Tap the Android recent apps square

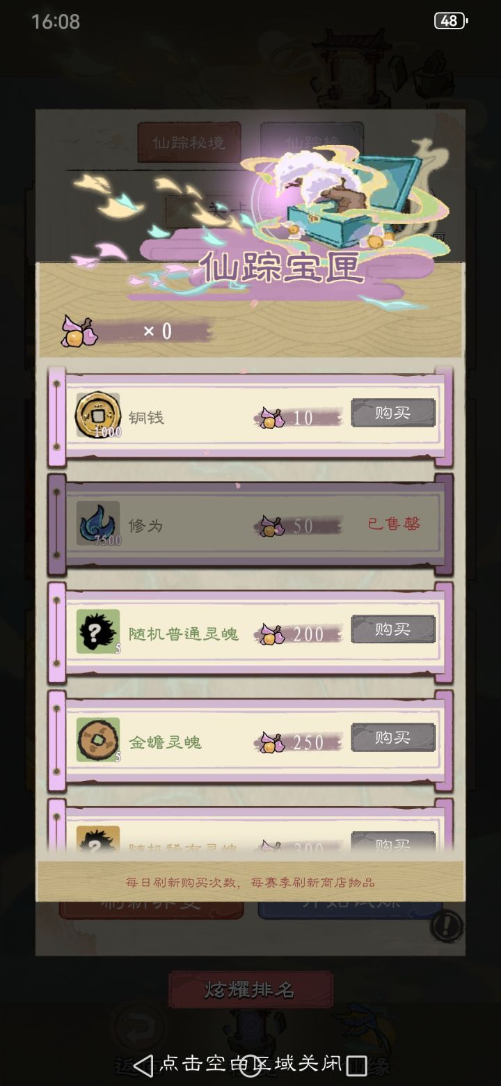pos(356,1065)
